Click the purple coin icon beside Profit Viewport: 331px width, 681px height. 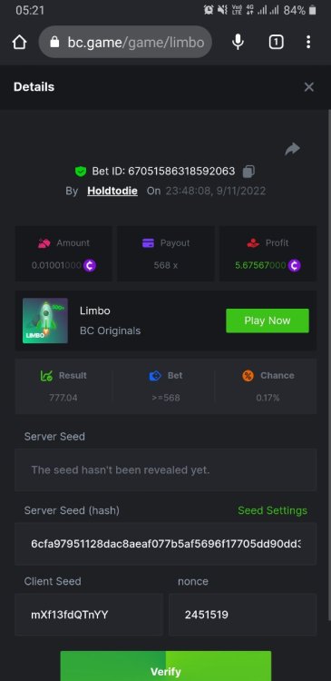[x=294, y=265]
